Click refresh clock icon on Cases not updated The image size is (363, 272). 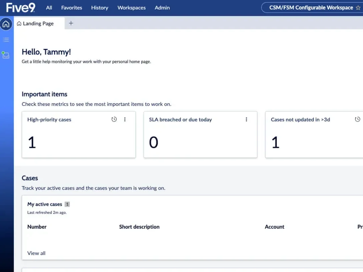[357, 120]
